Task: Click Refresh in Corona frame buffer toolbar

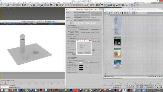Action: click(10, 24)
